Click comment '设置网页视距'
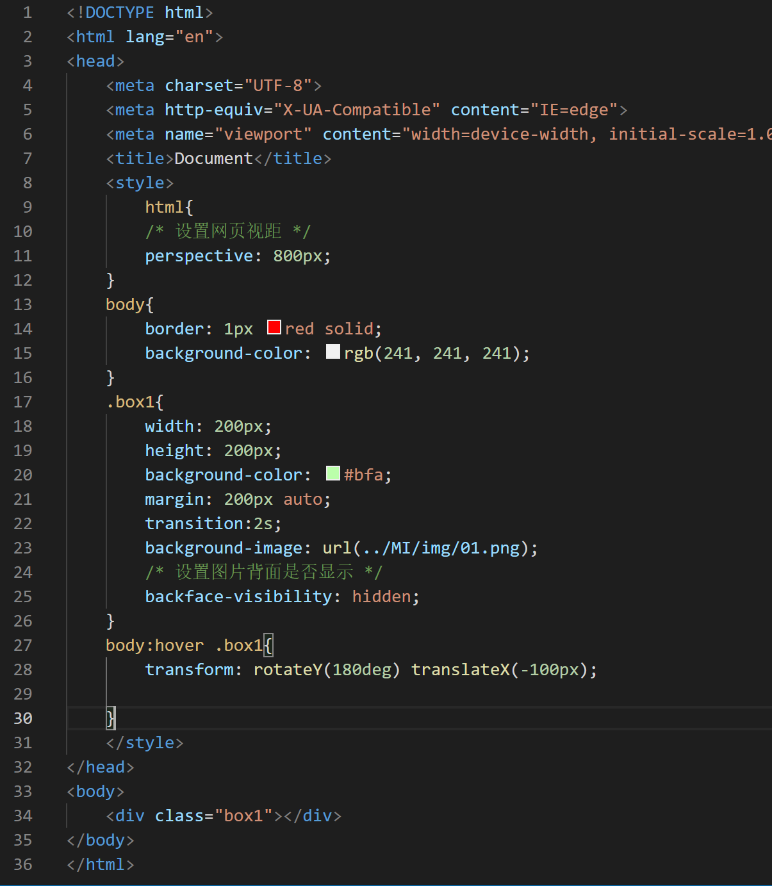Image resolution: width=772 pixels, height=886 pixels. (x=229, y=231)
